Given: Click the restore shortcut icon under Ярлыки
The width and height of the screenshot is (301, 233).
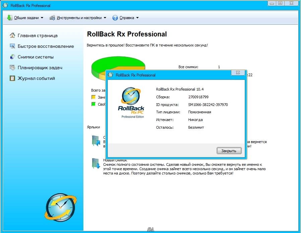Looking at the screenshot, I should (96, 141).
